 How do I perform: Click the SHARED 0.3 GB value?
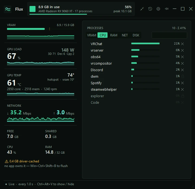51,136
